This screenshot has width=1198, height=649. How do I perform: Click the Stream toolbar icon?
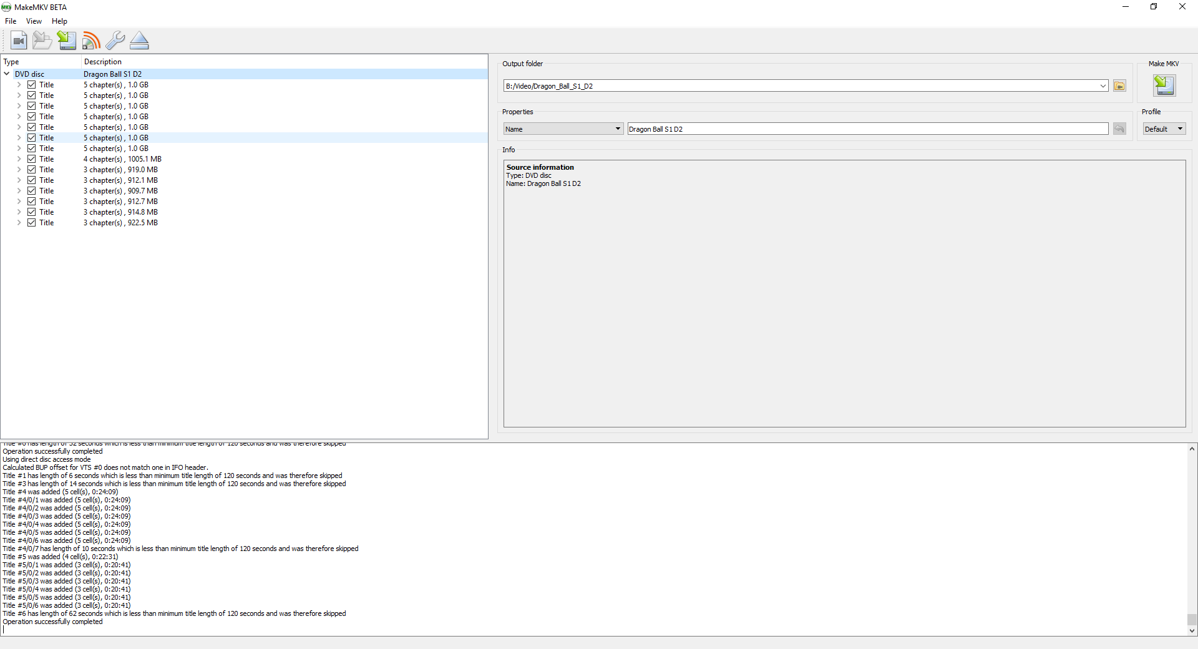coord(91,41)
